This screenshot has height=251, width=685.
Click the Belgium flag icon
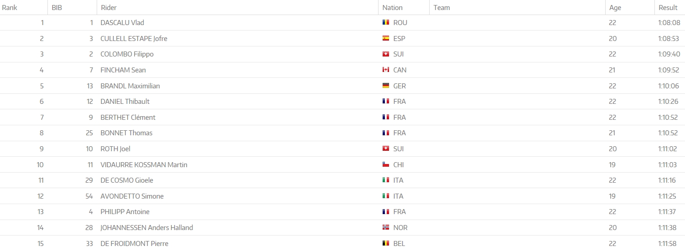(x=386, y=243)
